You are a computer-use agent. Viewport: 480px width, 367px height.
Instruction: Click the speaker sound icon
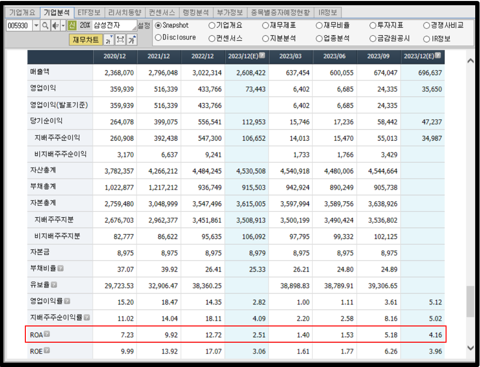[55, 25]
